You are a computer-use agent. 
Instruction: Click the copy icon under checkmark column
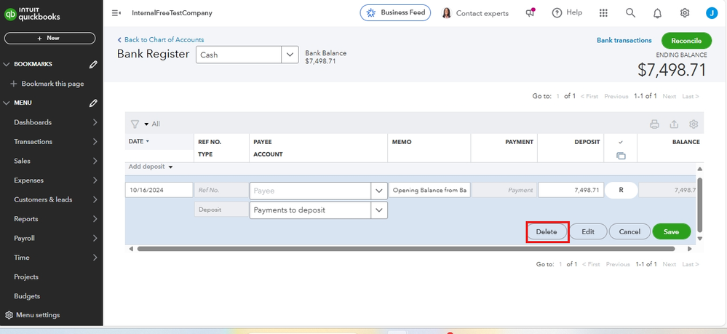(621, 156)
